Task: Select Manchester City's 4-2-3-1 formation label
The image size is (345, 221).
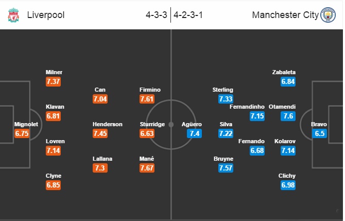Action: tap(188, 15)
